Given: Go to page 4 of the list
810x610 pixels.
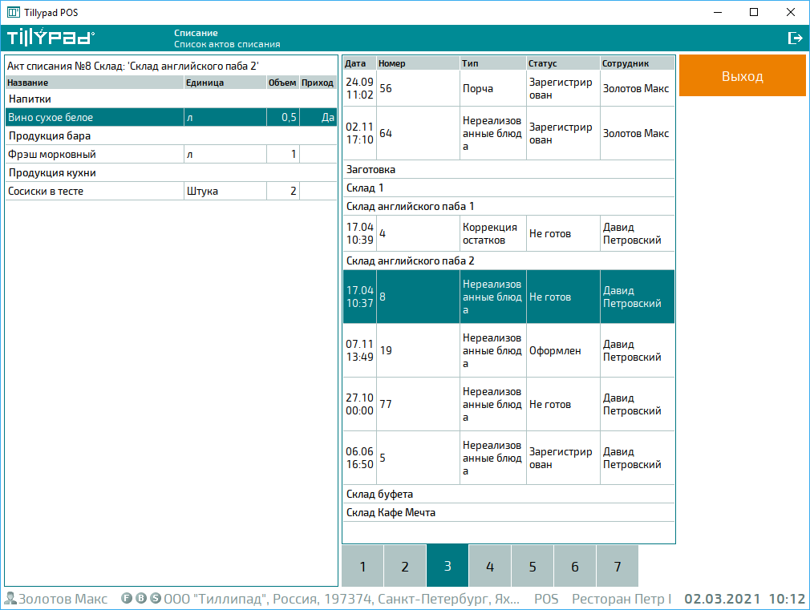Looking at the screenshot, I should [x=490, y=567].
